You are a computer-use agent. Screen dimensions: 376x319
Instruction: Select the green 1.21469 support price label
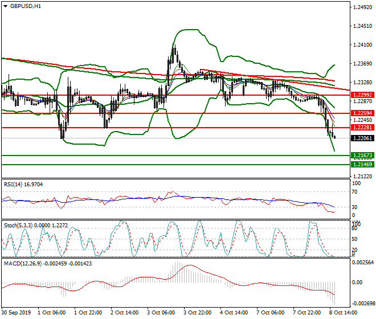point(361,164)
